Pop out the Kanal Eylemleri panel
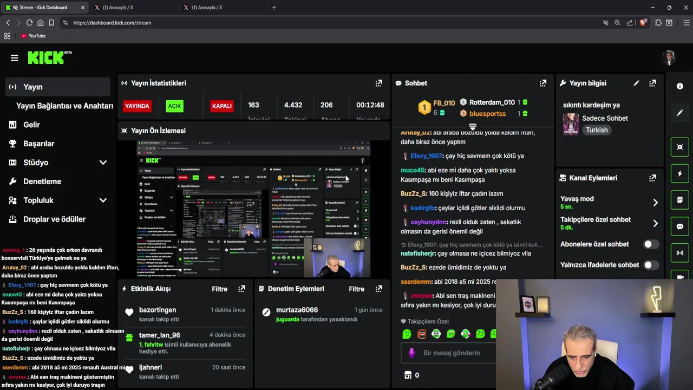This screenshot has width=693, height=390. [653, 178]
